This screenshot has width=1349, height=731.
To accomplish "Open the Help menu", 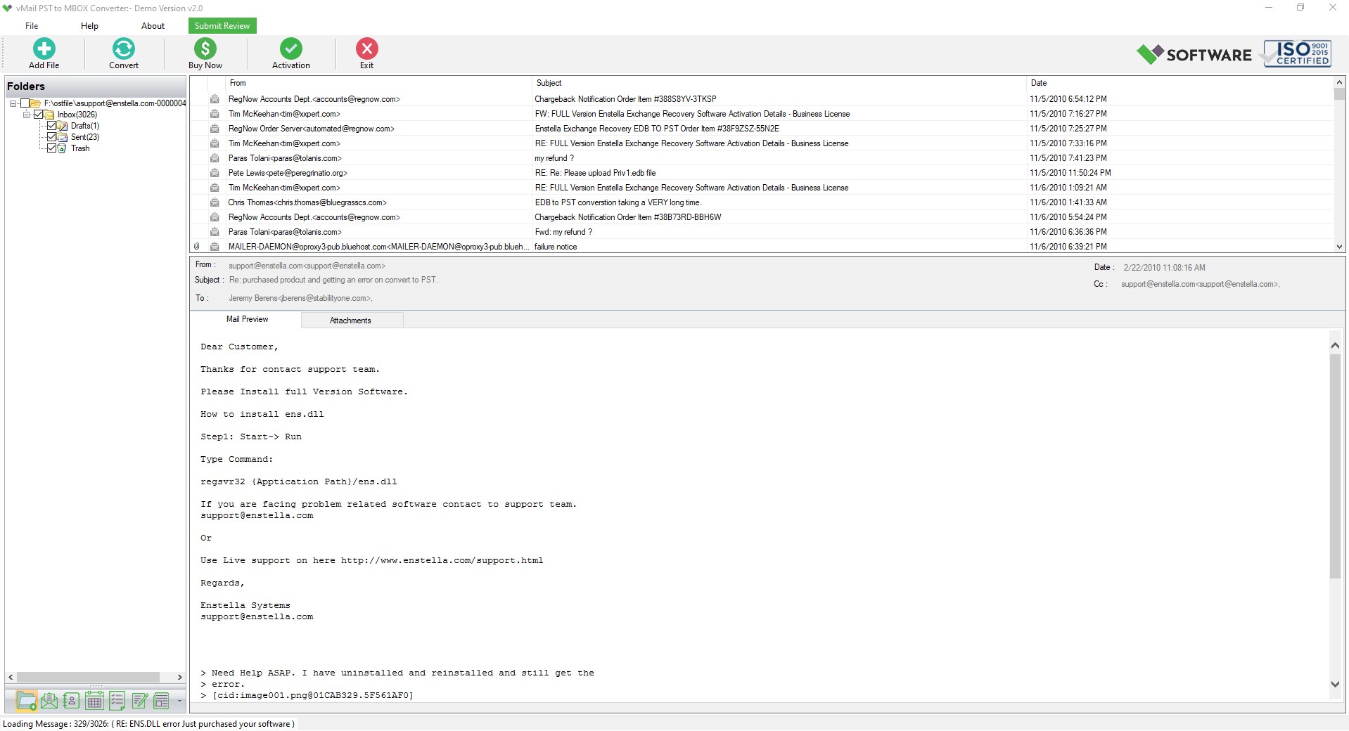I will 89,26.
